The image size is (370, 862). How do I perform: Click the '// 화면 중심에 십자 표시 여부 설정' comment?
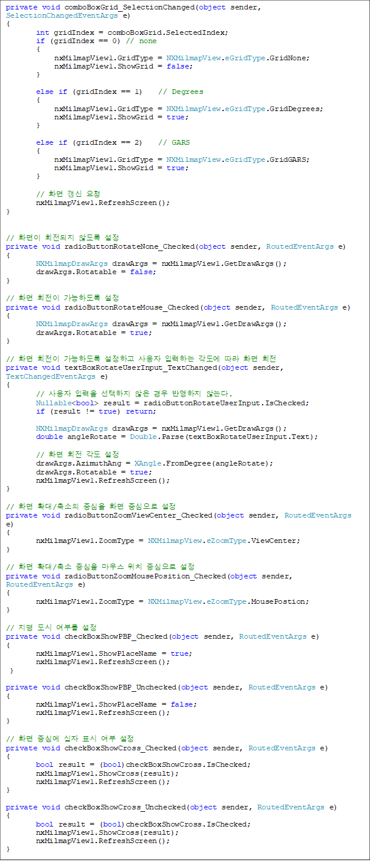pos(70,739)
